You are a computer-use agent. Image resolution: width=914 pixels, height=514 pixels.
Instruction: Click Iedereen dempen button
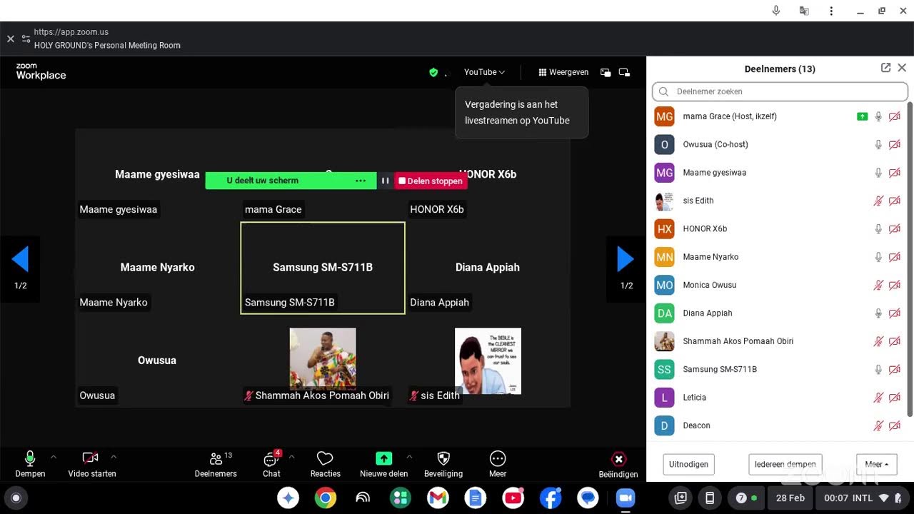tap(785, 464)
